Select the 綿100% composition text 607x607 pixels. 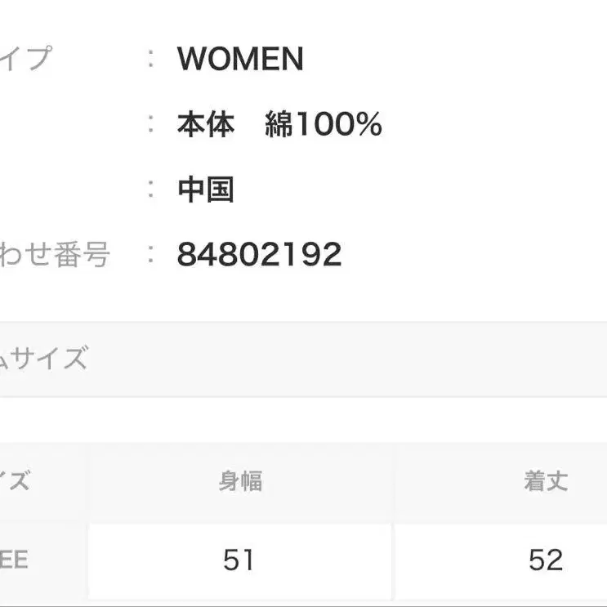coord(324,124)
